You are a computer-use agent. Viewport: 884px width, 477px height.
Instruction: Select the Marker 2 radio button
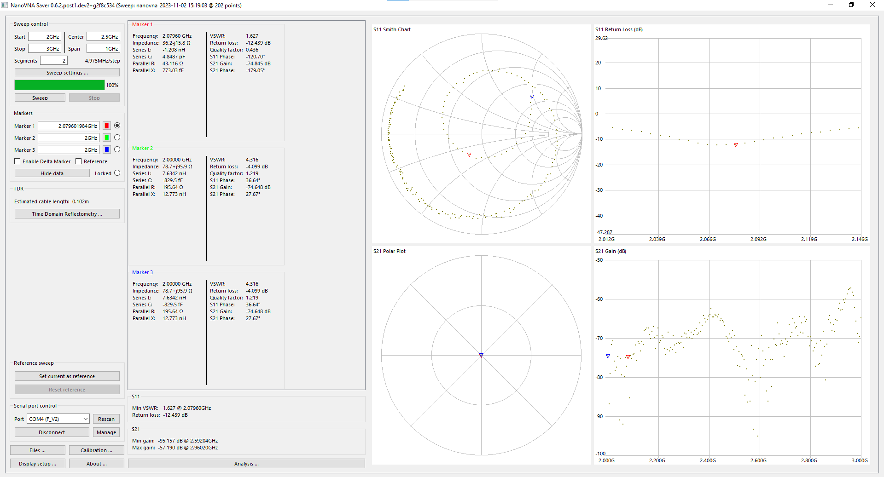tap(117, 138)
